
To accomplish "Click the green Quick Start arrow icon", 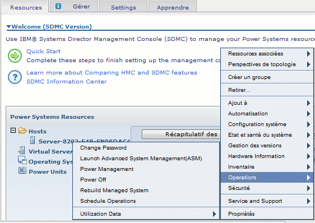I will [x=15, y=55].
